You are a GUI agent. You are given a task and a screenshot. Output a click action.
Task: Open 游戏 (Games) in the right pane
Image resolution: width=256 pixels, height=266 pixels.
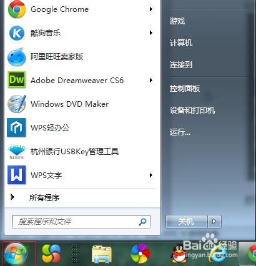(x=177, y=21)
